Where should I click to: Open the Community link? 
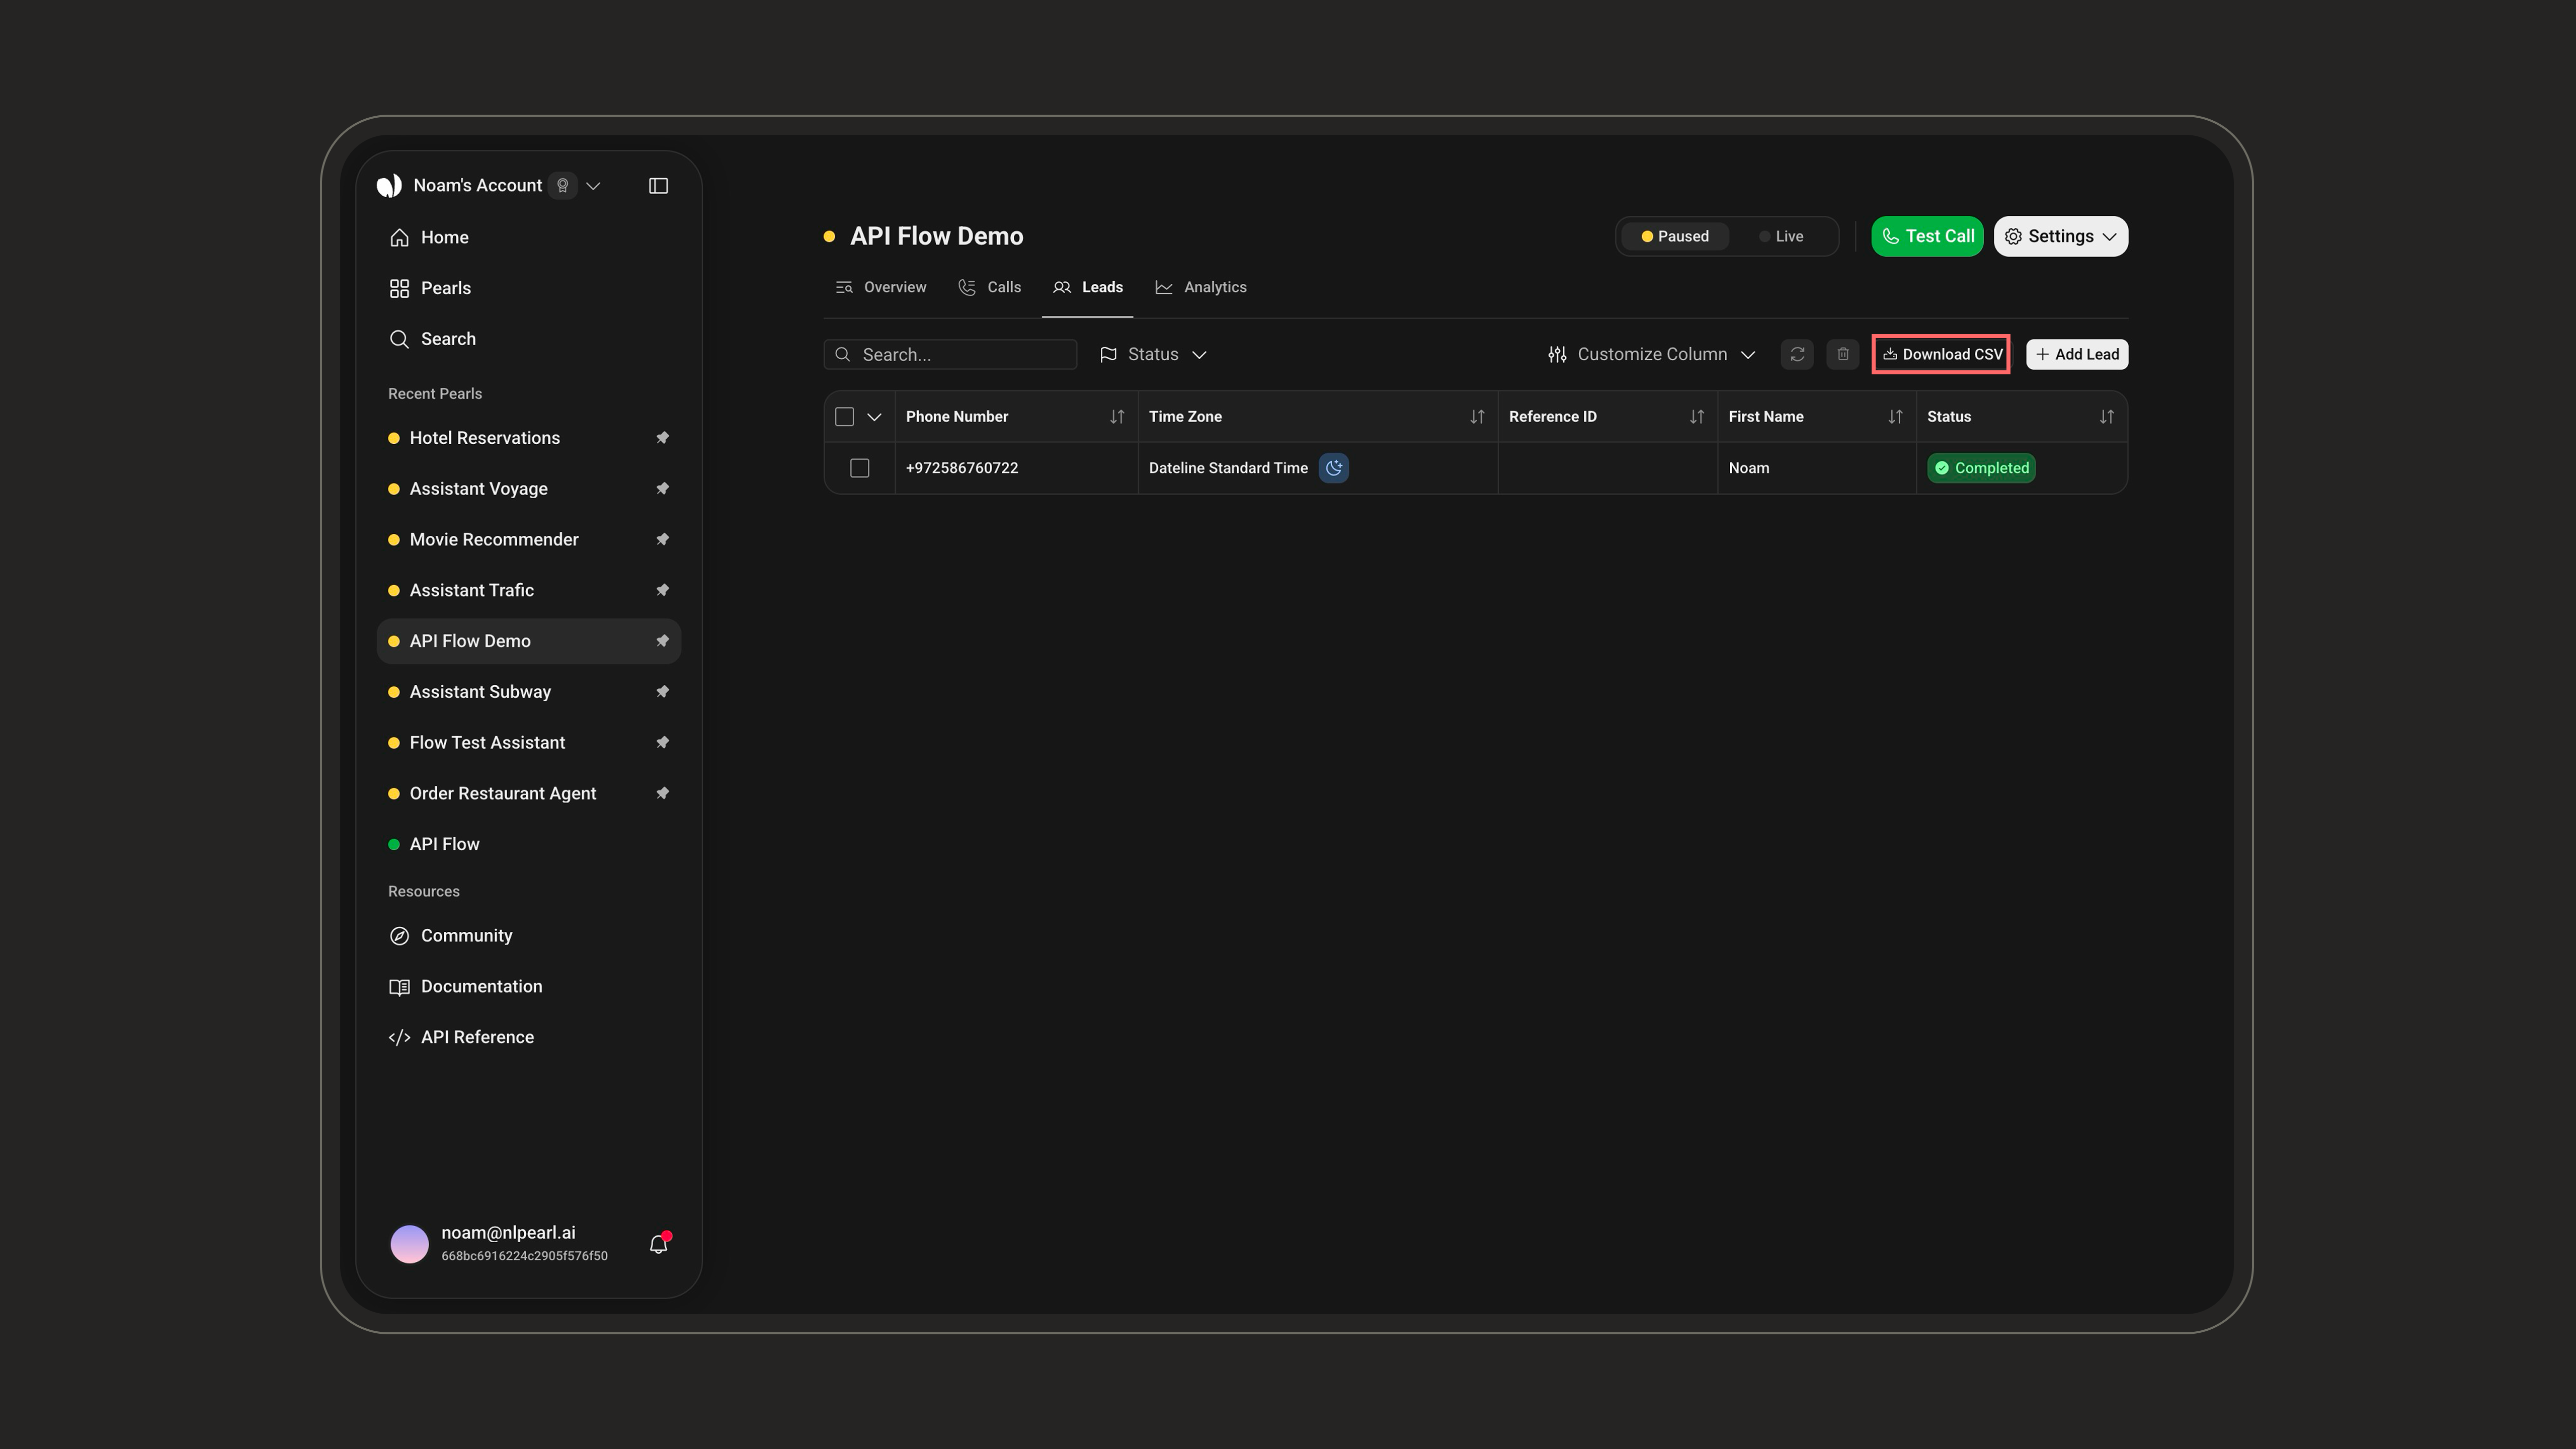coord(529,936)
